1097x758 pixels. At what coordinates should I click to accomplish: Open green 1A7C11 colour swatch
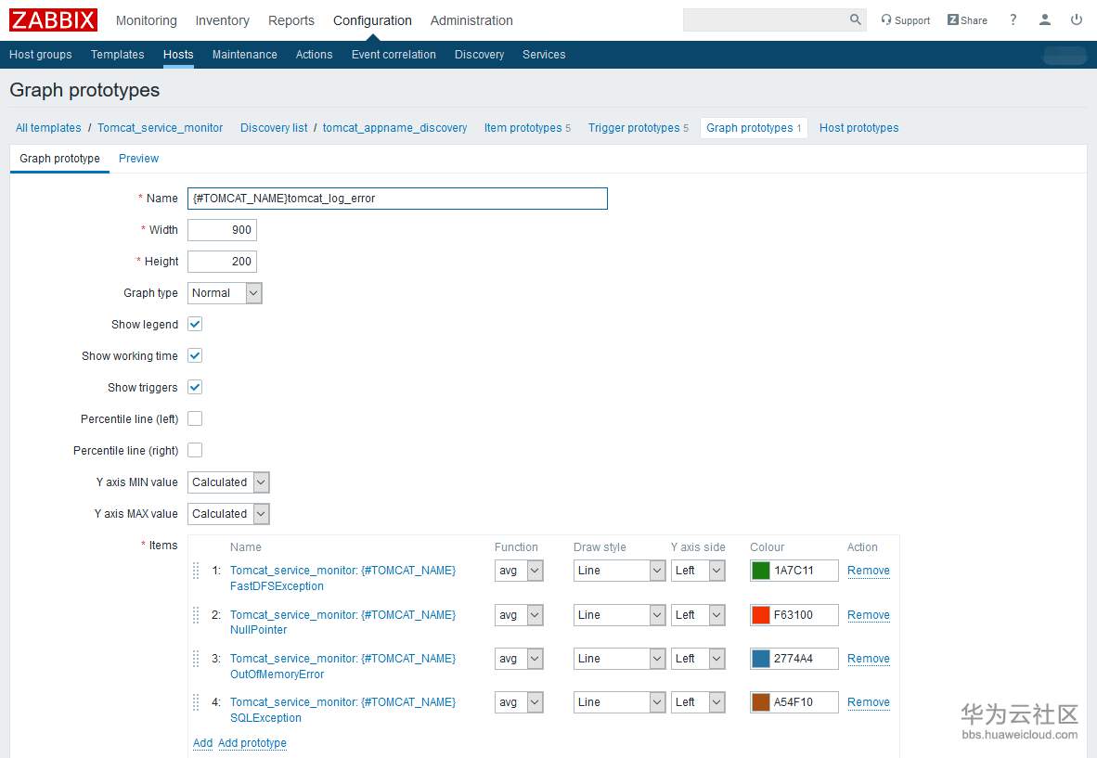pyautogui.click(x=760, y=571)
